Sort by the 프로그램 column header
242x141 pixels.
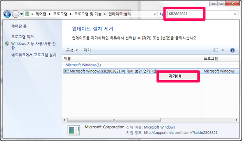tap(221, 59)
